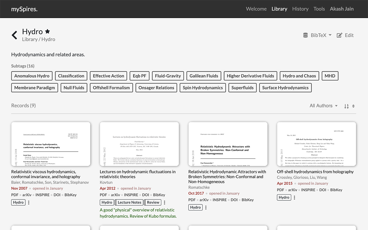Open three-dot menu on Off-shell hydrodynamics paper
The height and width of the screenshot is (230, 368).
pos(294,198)
